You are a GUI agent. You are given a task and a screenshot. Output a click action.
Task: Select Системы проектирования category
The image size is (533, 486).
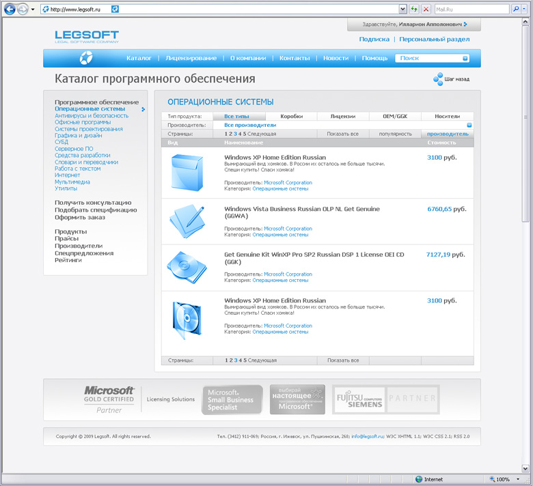[x=89, y=129]
